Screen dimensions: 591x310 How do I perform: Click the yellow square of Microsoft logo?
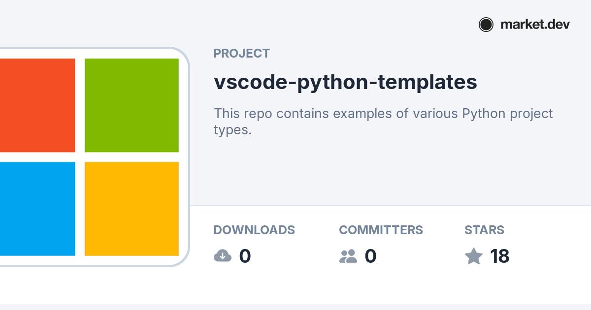(x=131, y=209)
